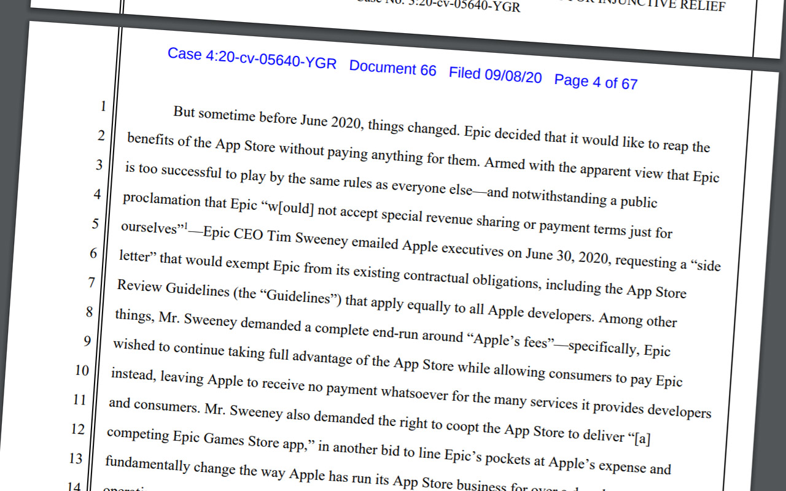Click 'is too successful to play' on line 3

tap(196, 172)
